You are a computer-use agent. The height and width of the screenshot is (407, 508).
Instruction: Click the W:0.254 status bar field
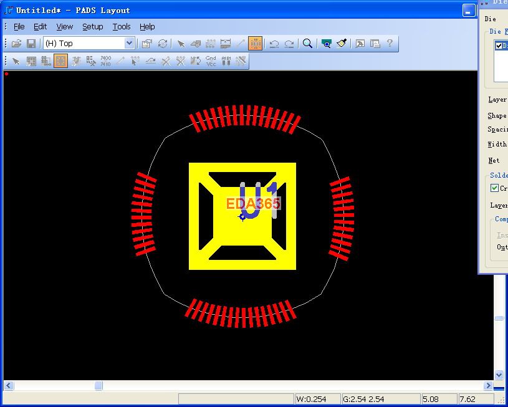point(317,399)
